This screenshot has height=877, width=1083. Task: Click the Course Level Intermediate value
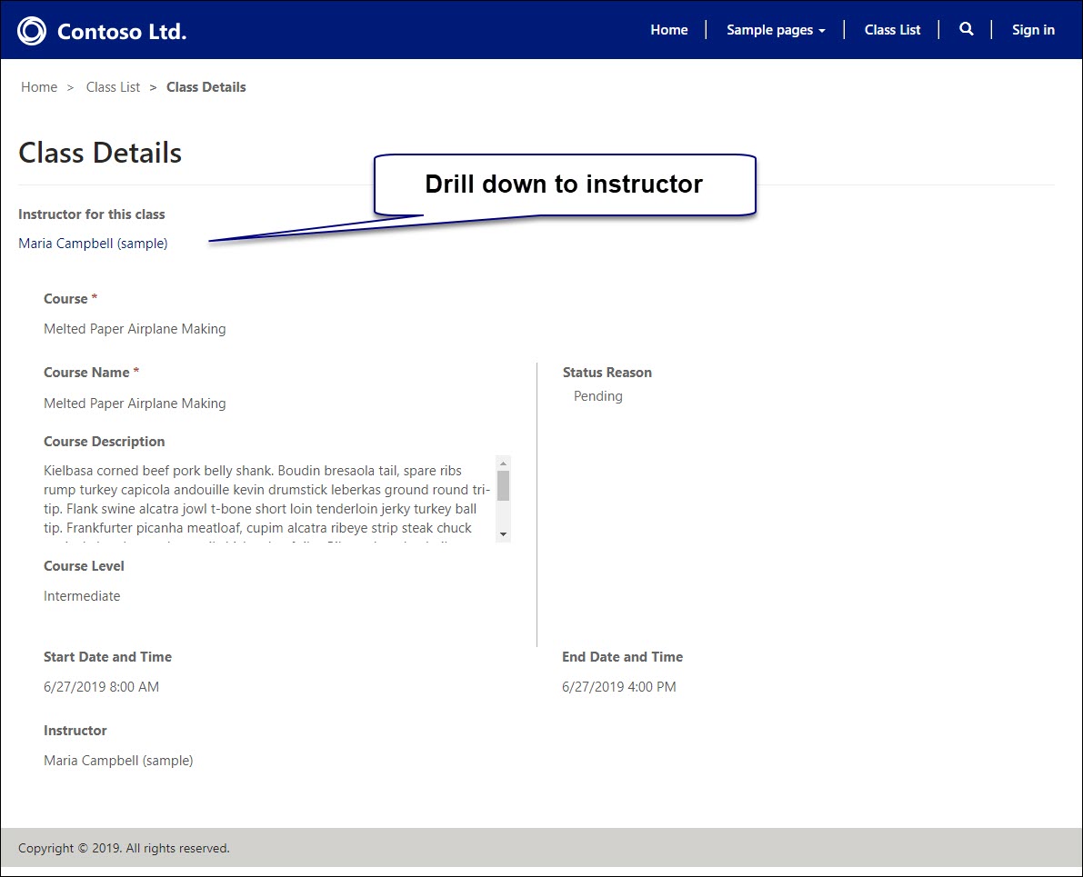coord(82,596)
